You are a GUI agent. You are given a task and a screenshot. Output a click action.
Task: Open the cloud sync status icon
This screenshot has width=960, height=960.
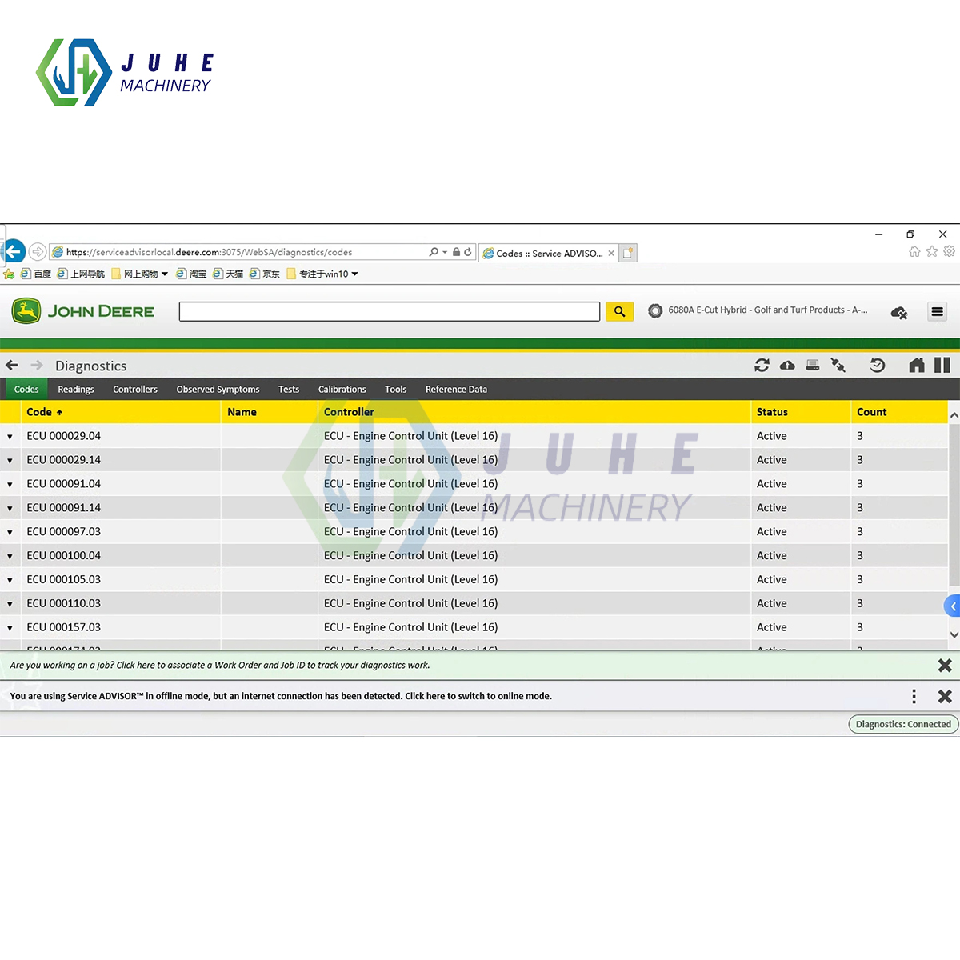898,312
